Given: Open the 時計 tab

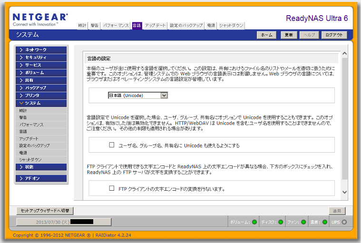Looking at the screenshot, I should (x=82, y=26).
